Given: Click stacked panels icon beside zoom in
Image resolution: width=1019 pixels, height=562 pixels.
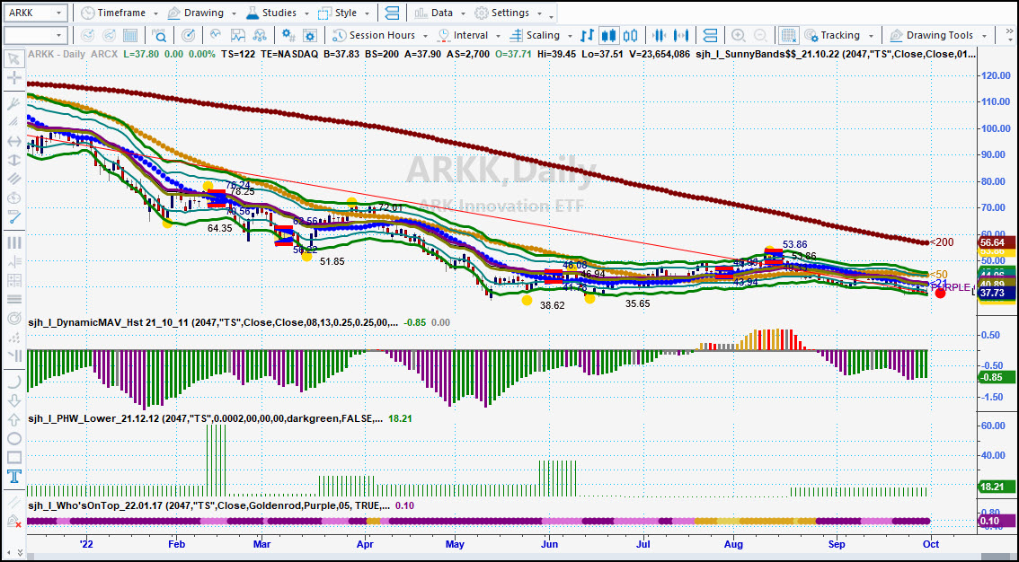Looking at the screenshot, I should [x=710, y=35].
